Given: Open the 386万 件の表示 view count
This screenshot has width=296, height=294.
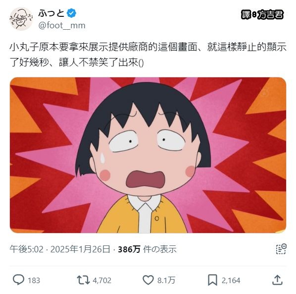Looking at the screenshot, I should tap(147, 249).
